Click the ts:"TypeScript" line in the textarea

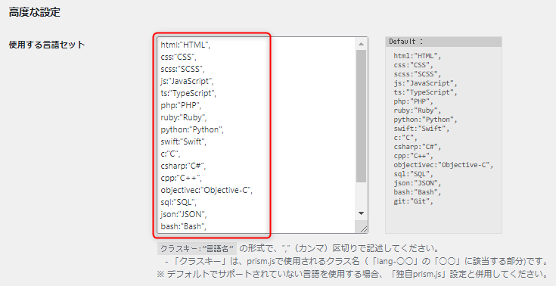pyautogui.click(x=188, y=93)
